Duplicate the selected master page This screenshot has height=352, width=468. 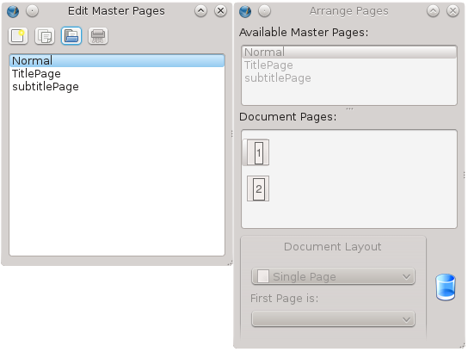[45, 36]
